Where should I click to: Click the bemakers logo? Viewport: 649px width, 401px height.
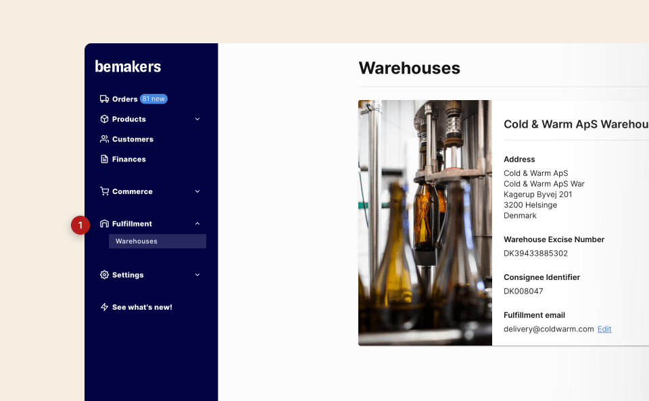(128, 66)
